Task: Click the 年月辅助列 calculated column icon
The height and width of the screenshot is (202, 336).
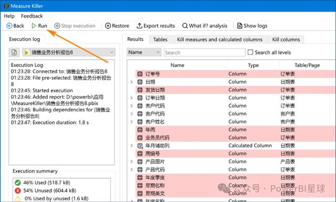Action: [x=140, y=146]
